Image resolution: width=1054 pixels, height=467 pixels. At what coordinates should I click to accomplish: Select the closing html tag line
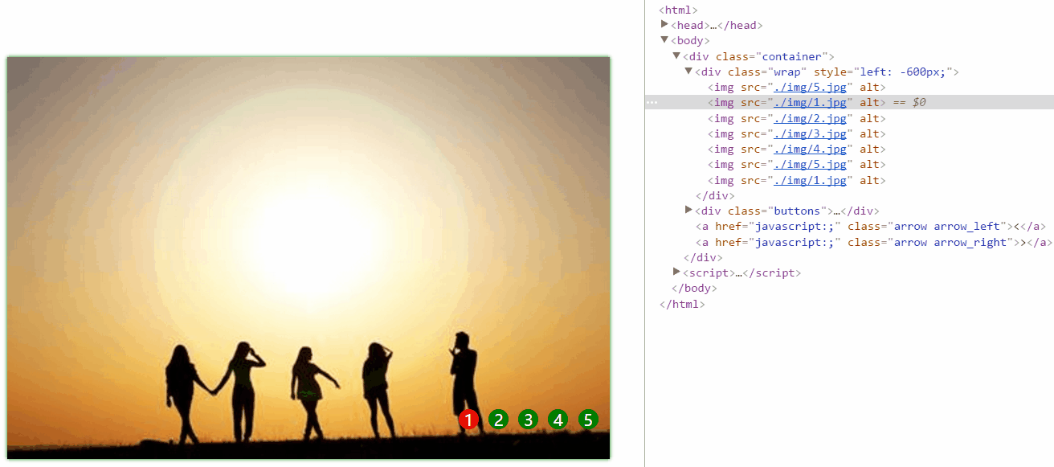coord(682,304)
